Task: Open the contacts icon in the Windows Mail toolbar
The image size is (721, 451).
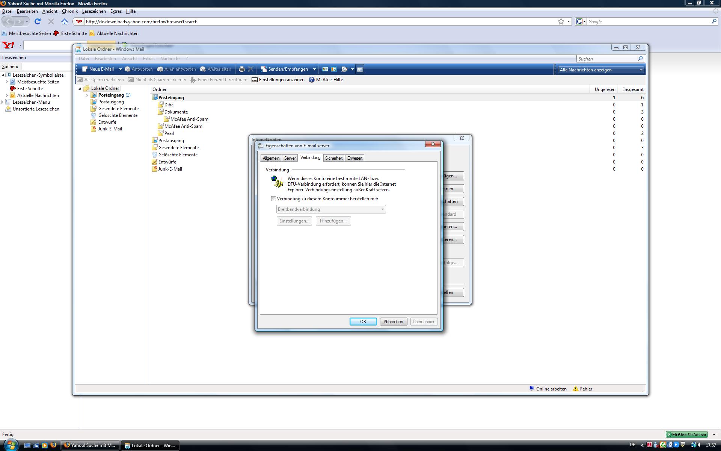Action: click(325, 69)
